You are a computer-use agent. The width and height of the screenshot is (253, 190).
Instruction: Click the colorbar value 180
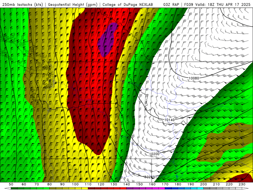178,184
